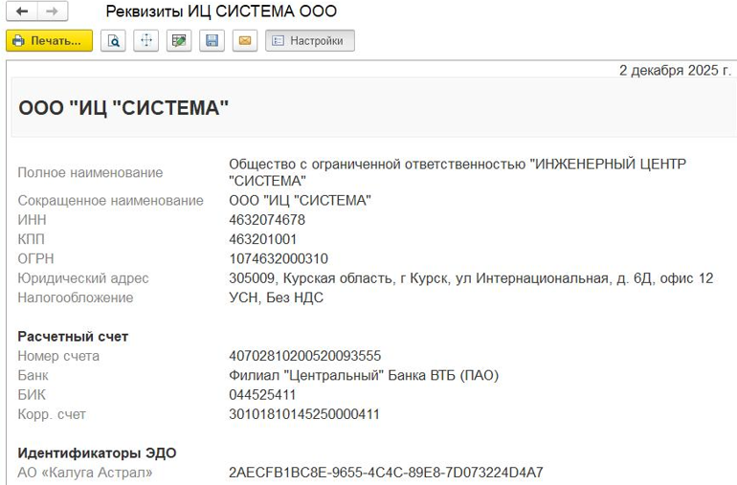Open the Настройки settings button
Screen dimensions: 737x485
pyautogui.click(x=309, y=41)
